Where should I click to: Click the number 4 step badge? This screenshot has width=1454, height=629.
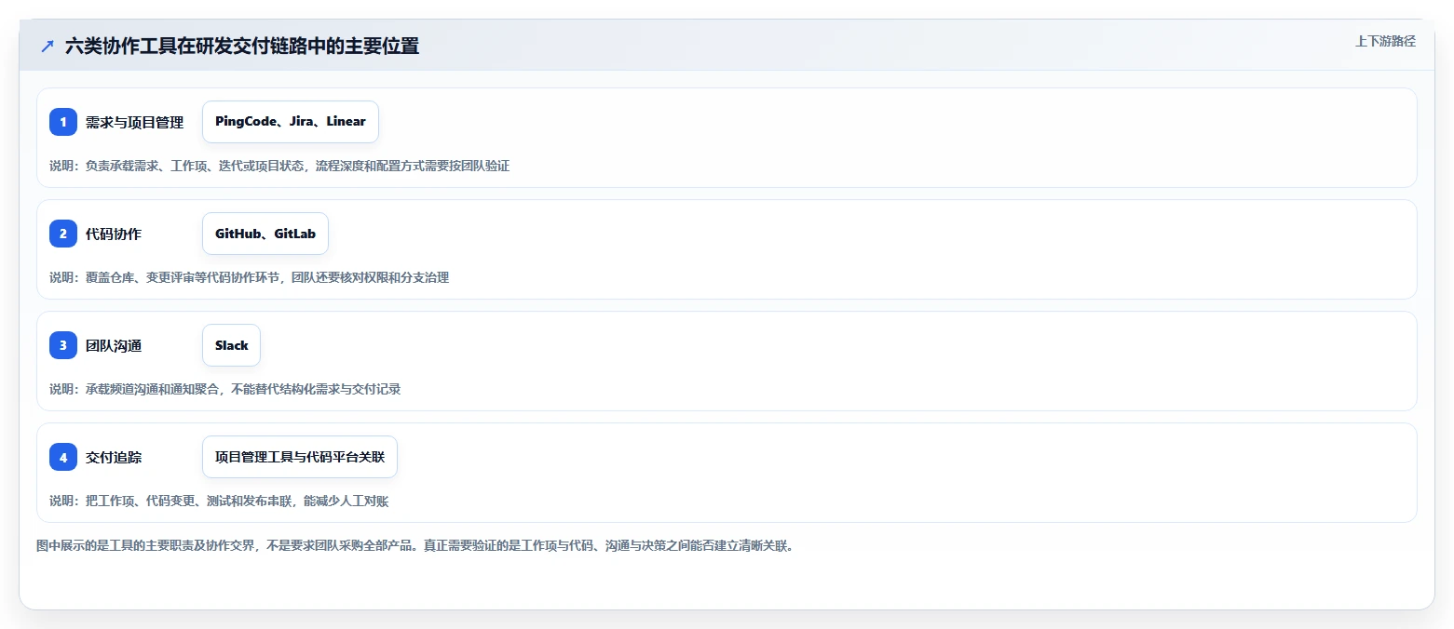click(x=63, y=457)
